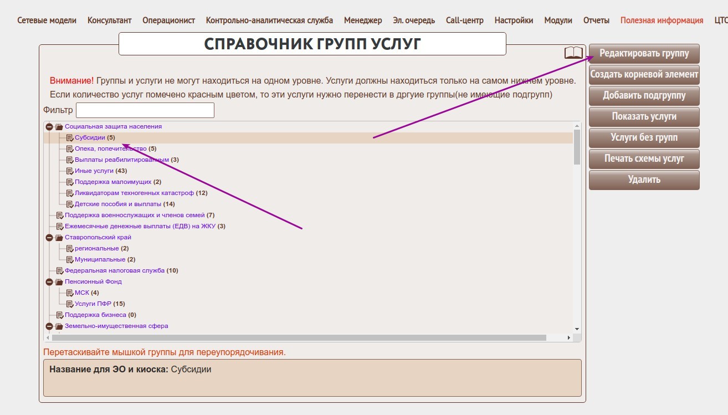The image size is (728, 415).
Task: Open the book help icon
Action: (x=573, y=53)
